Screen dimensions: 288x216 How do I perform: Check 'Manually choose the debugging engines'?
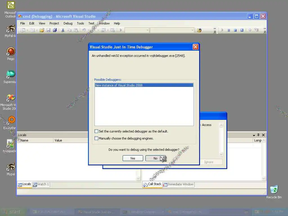96,138
